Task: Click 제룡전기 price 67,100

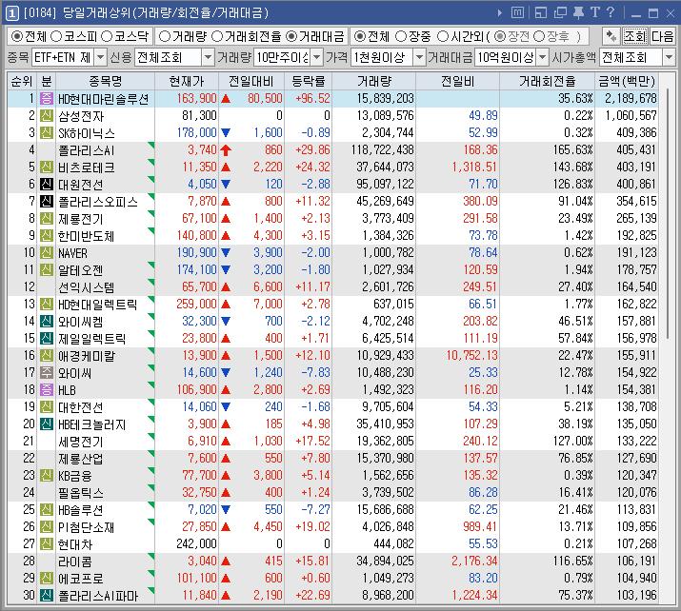Action: 199,218
